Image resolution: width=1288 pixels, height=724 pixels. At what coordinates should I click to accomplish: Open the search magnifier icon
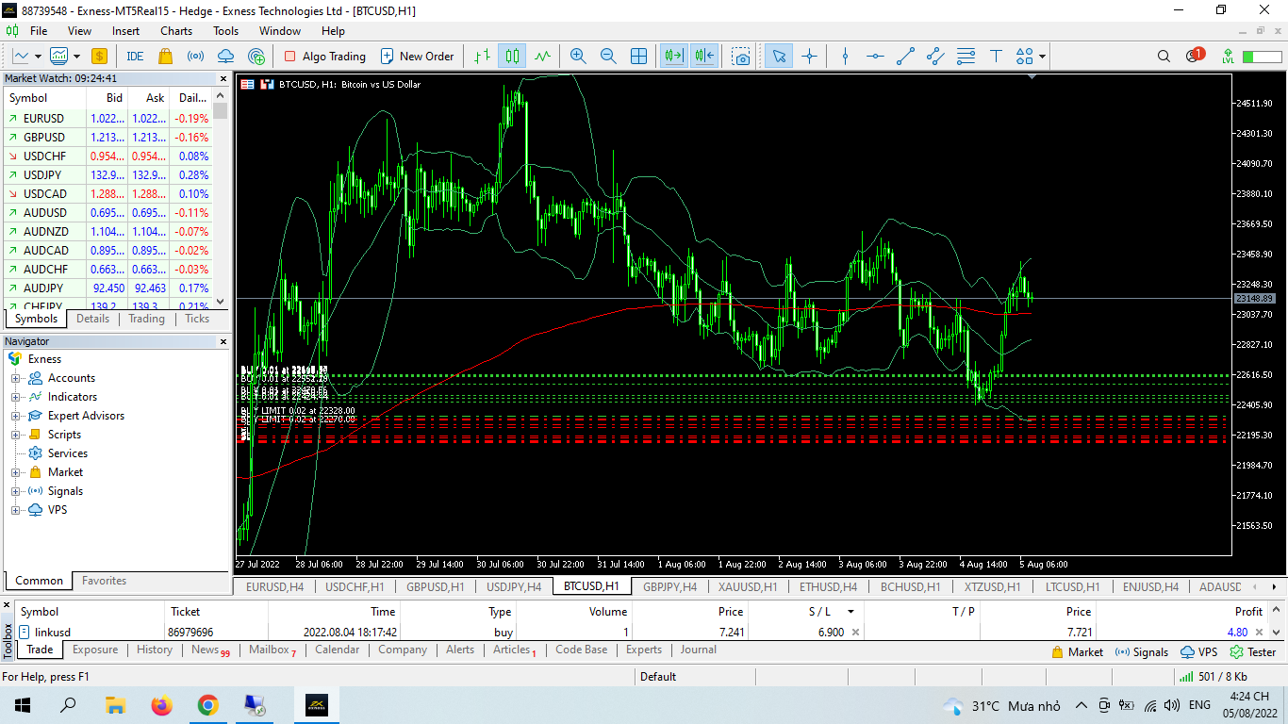[1164, 56]
